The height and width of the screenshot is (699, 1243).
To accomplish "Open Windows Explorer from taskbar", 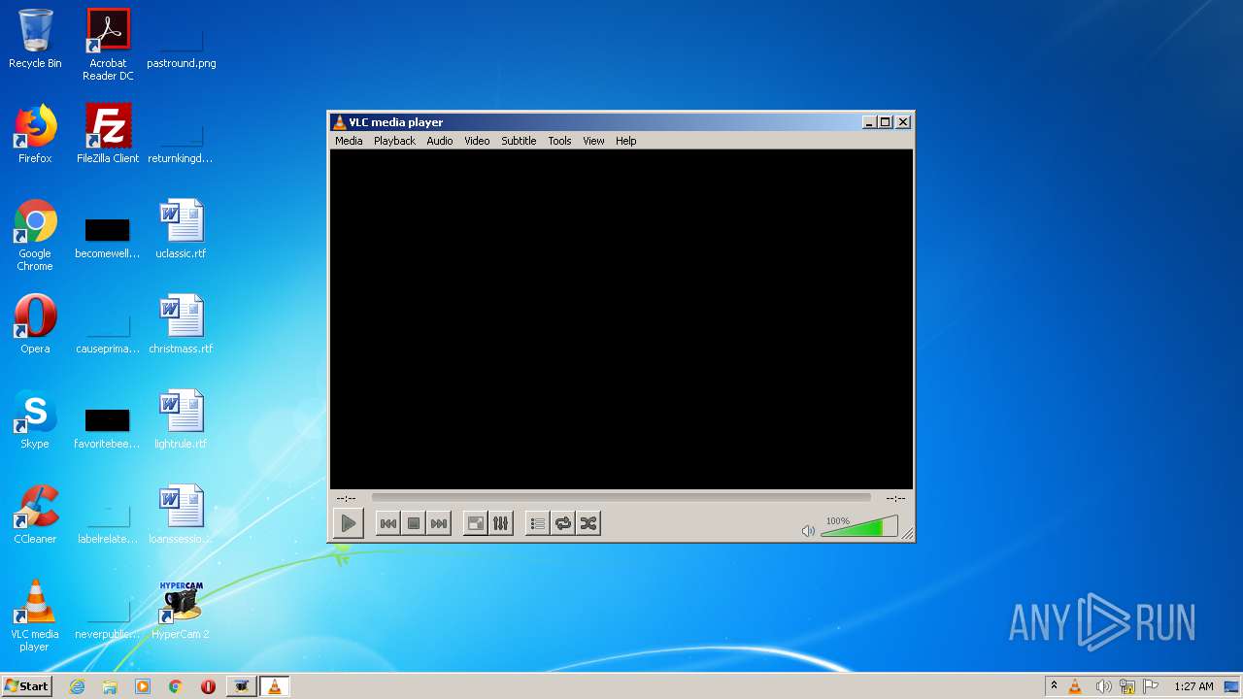I will point(110,686).
